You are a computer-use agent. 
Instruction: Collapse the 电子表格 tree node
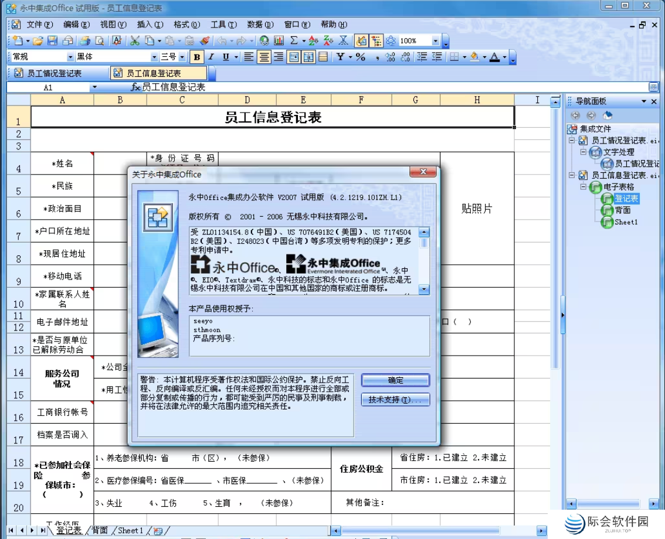pyautogui.click(x=583, y=187)
